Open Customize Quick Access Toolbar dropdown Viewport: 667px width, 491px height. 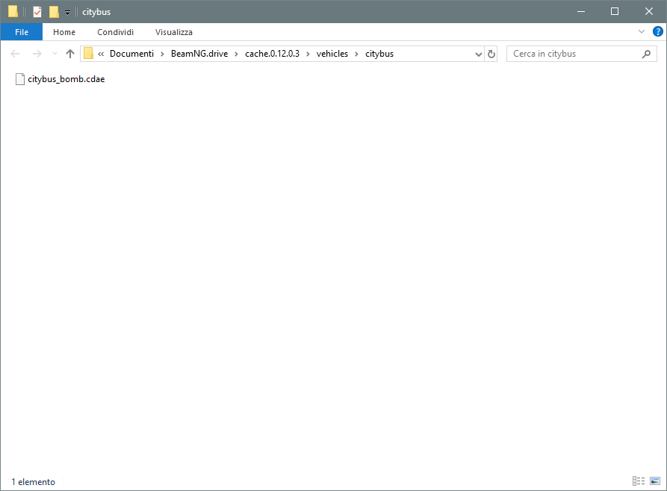coord(68,13)
